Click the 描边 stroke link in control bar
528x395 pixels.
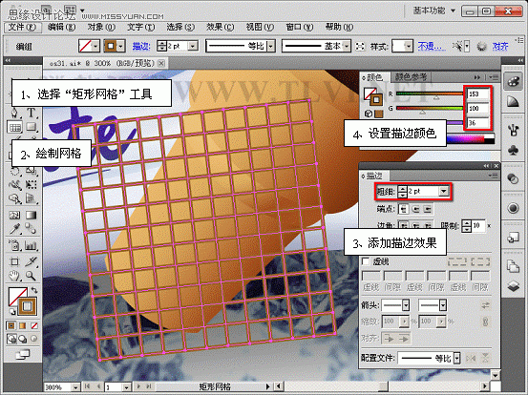pos(141,46)
